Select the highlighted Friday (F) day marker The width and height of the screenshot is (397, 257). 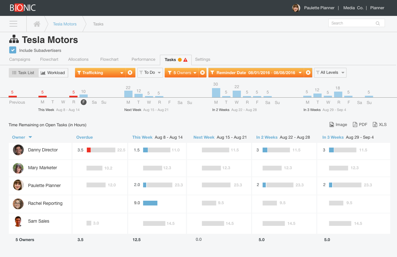[84, 102]
